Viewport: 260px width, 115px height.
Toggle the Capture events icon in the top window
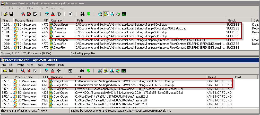coord(23,14)
